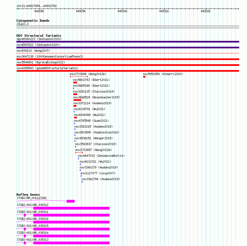
Task: Click the ITGB2|NM_001127491 gene label
Action: (x=32, y=198)
